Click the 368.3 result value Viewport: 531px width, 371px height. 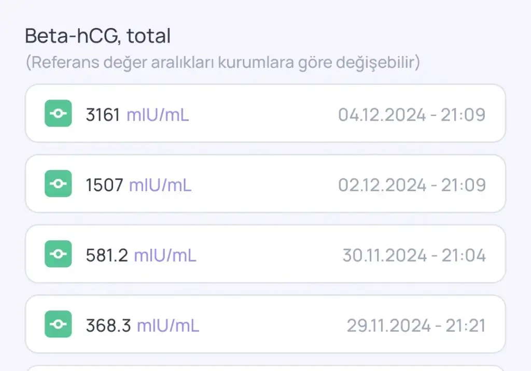coord(108,326)
